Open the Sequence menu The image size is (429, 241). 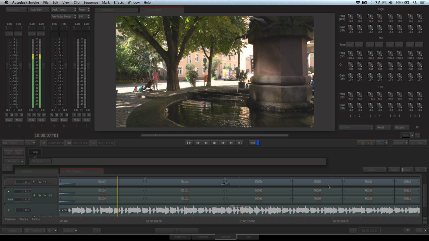[x=91, y=2]
